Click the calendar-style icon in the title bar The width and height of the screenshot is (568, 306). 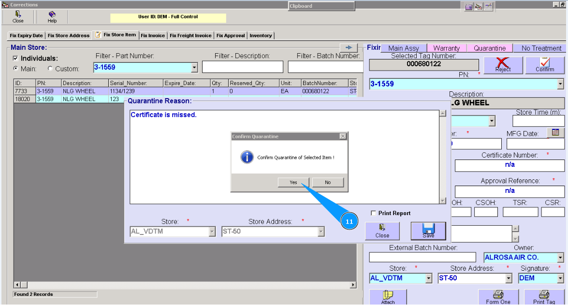coord(488,6)
